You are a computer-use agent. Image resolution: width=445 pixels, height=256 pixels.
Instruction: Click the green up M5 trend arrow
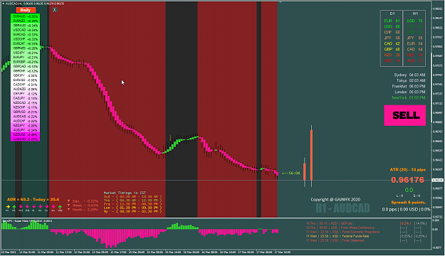[14, 207]
